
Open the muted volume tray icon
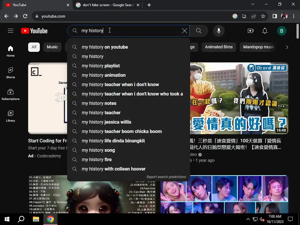(x=262, y=219)
